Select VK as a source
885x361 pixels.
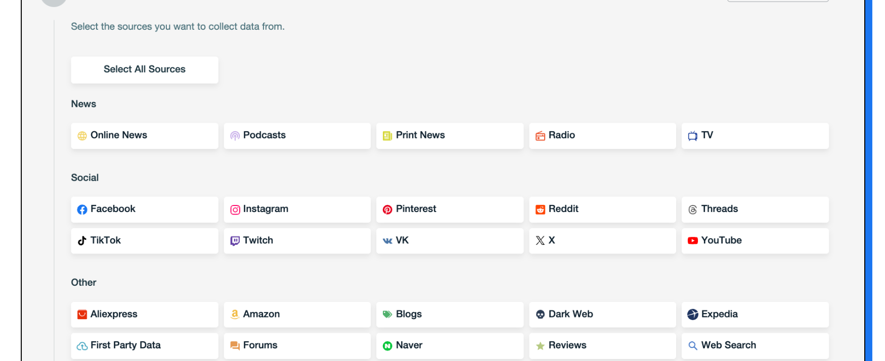(450, 241)
